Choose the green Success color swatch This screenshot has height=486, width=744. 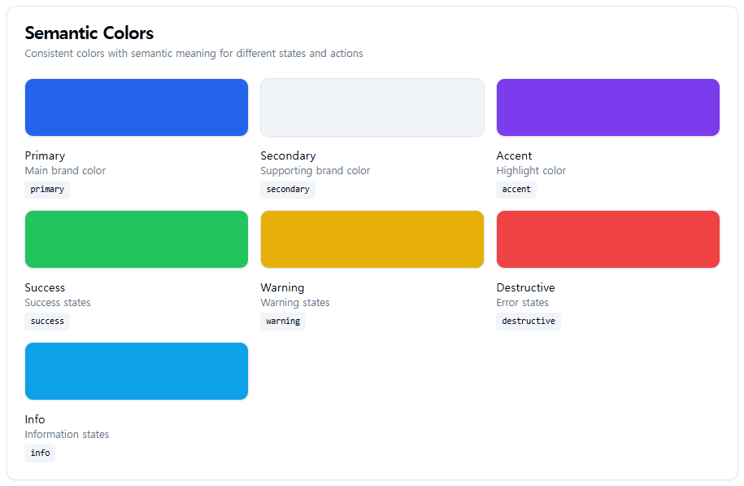[x=137, y=239]
